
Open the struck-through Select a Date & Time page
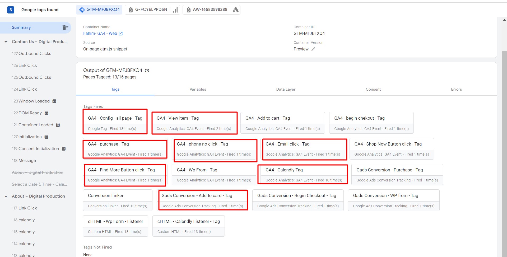tap(39, 184)
